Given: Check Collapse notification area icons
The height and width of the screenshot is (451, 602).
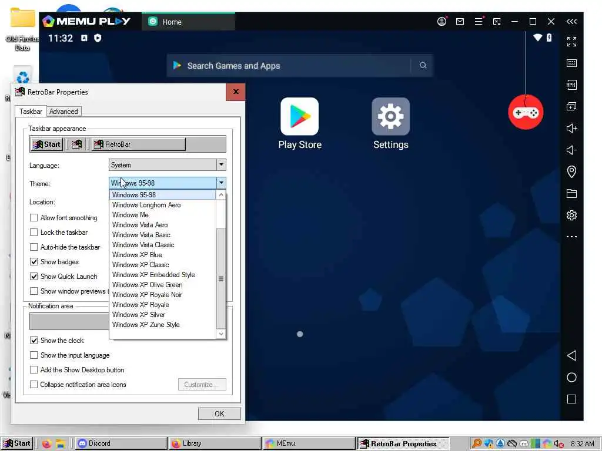Looking at the screenshot, I should (x=34, y=384).
